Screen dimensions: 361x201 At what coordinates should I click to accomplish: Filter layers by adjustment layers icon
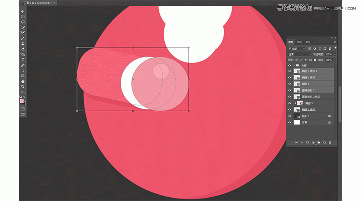(x=315, y=48)
